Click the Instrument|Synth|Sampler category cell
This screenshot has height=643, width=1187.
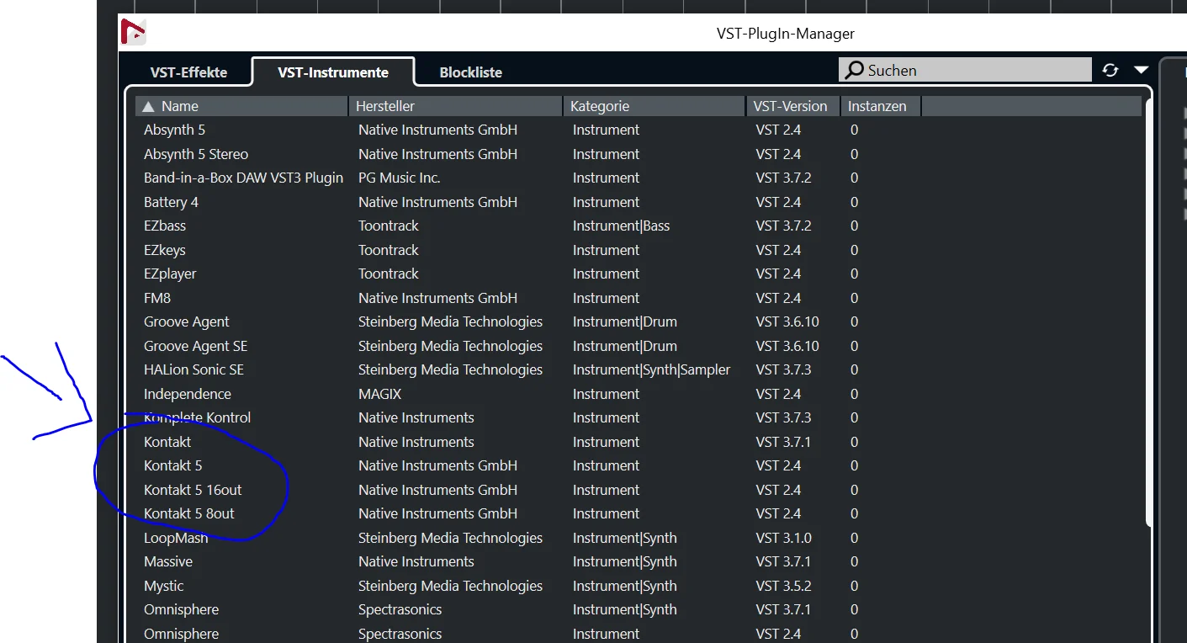652,369
